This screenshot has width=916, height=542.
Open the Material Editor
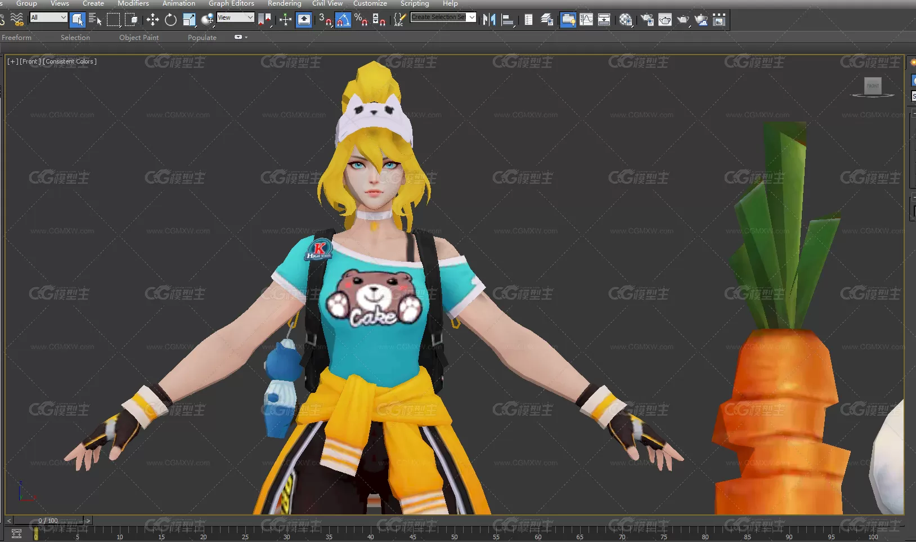[626, 20]
